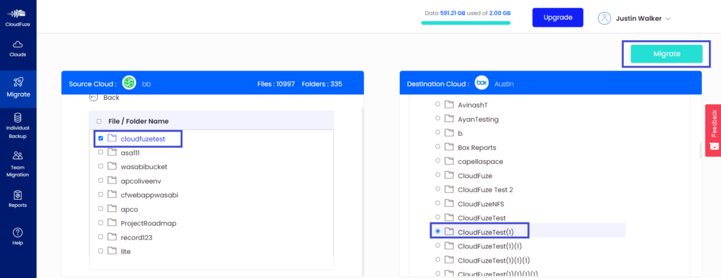Click the AyanTesting folder icon

click(449, 119)
